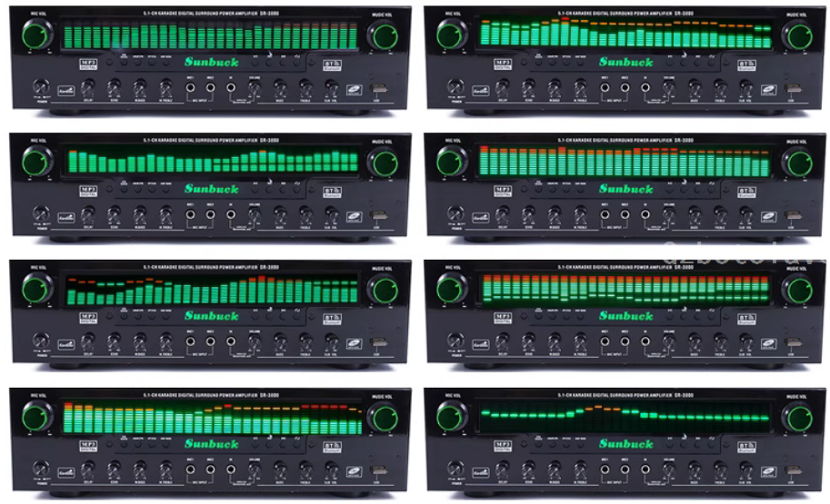Turn the MIC VOL knob on the bottom-right amplifier
Viewport: 830px width, 504px height.
(452, 416)
